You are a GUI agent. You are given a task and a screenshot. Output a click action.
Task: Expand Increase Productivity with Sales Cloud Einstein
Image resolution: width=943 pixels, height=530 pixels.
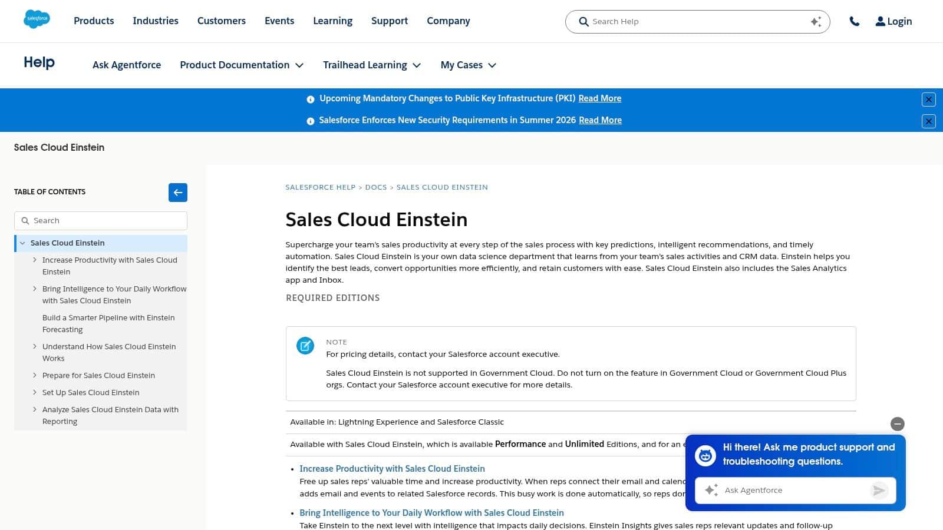tap(35, 260)
